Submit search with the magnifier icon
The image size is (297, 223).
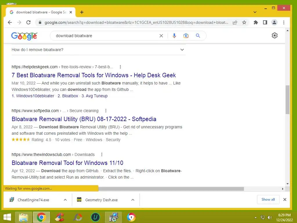point(198,35)
